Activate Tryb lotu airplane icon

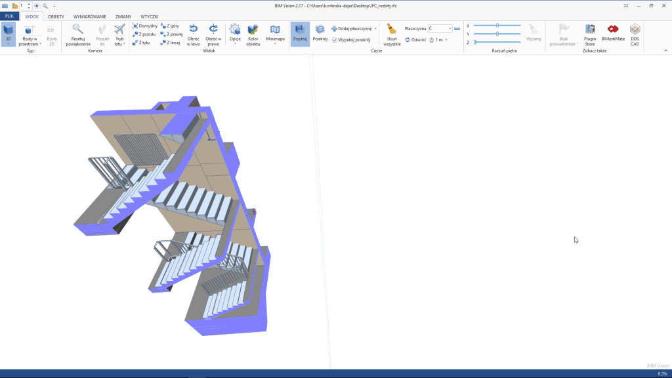[119, 30]
